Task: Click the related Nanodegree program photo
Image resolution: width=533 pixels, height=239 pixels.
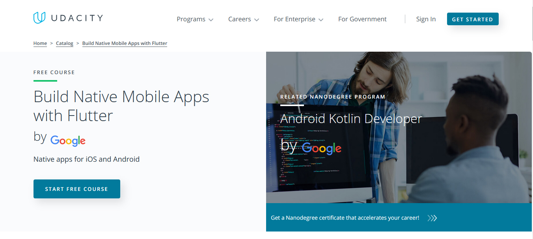Action: [399, 127]
